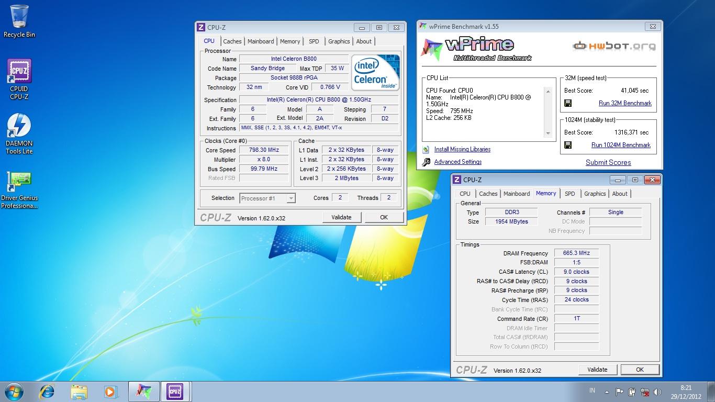Click Show Desktop strip beside the clock
Screen dimensions: 715x402
(711, 392)
